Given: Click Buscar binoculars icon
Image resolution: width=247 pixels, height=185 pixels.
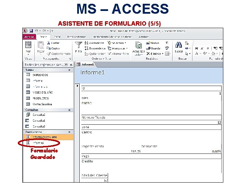Looking at the screenshot, I should (x=179, y=45).
